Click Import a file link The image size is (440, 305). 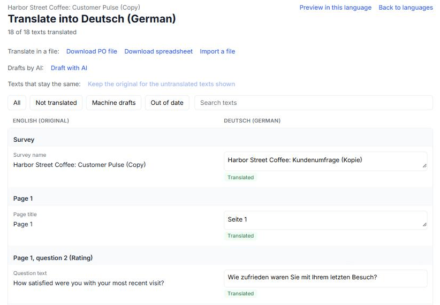click(217, 51)
